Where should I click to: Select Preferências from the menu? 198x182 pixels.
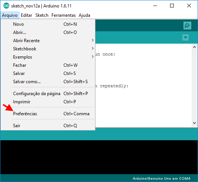point(48,114)
